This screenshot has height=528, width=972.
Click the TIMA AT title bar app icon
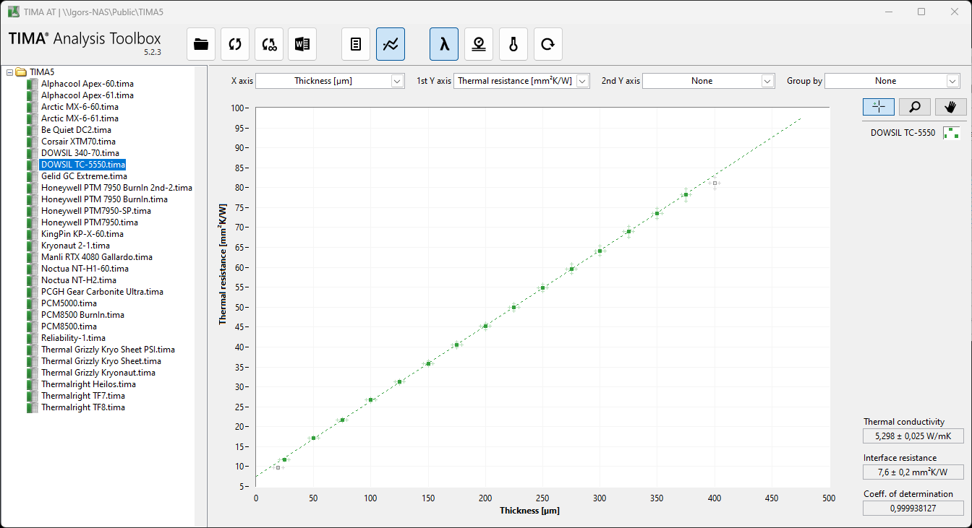(x=13, y=12)
